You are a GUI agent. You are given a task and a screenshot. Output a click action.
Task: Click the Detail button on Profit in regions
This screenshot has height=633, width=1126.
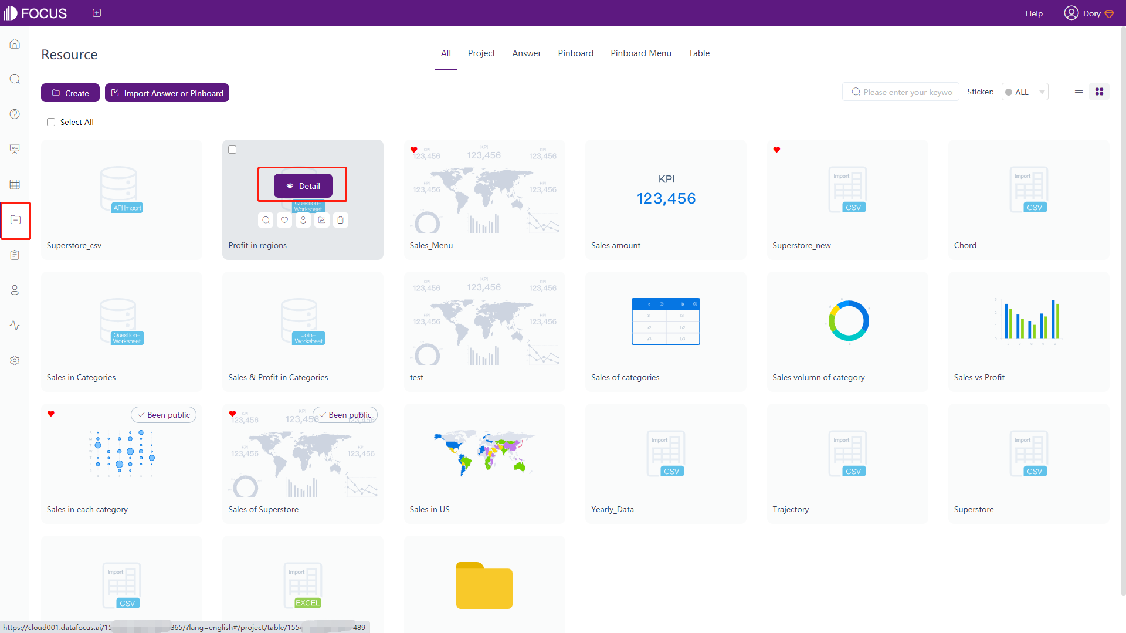pyautogui.click(x=303, y=186)
